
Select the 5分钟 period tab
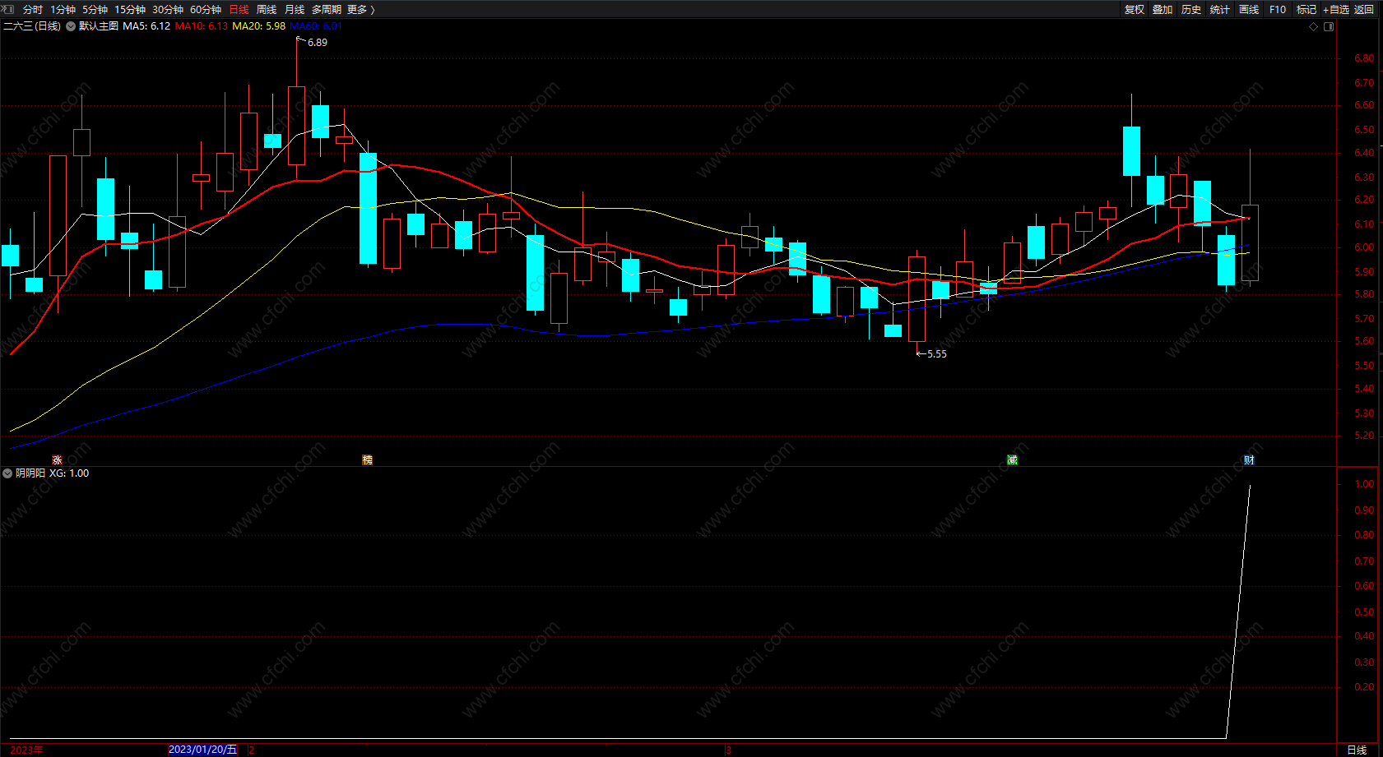coord(95,10)
